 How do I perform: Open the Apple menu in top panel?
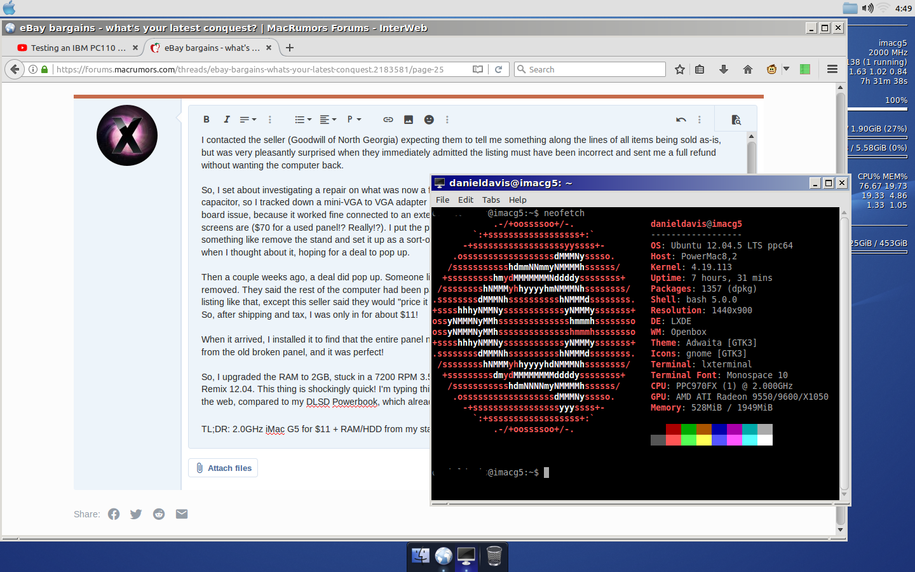coord(9,8)
